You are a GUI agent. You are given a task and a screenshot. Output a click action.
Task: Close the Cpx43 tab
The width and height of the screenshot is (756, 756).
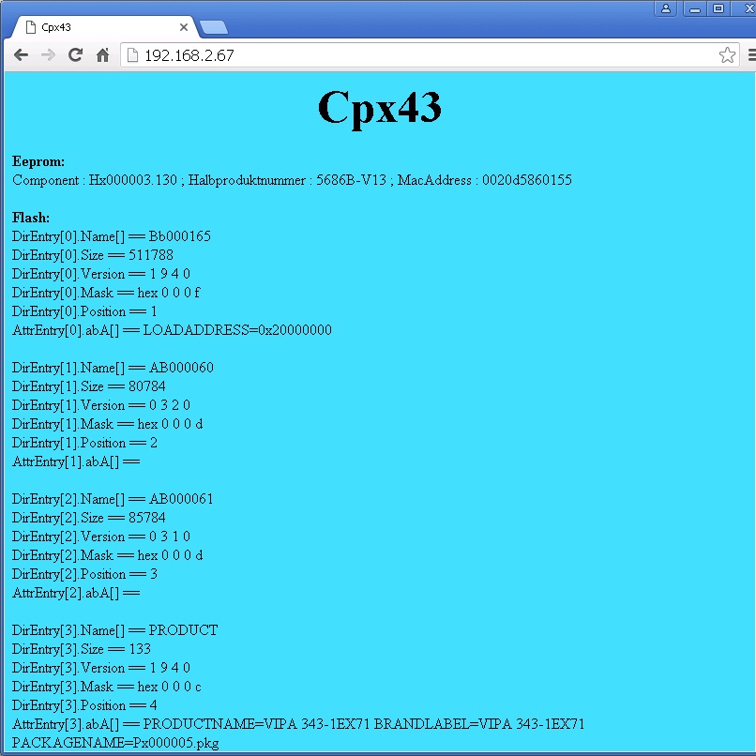184,27
